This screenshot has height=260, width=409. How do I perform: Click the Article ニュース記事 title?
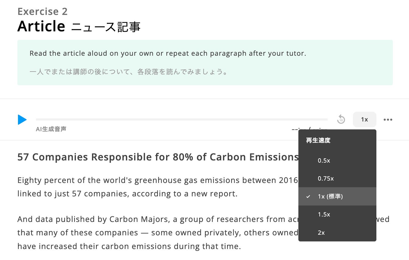[x=79, y=26]
